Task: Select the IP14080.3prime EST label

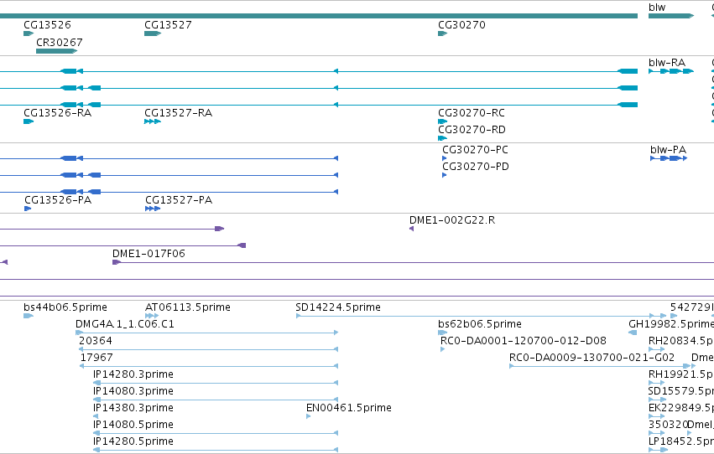Action: (133, 391)
